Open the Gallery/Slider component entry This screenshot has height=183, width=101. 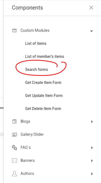point(32,134)
